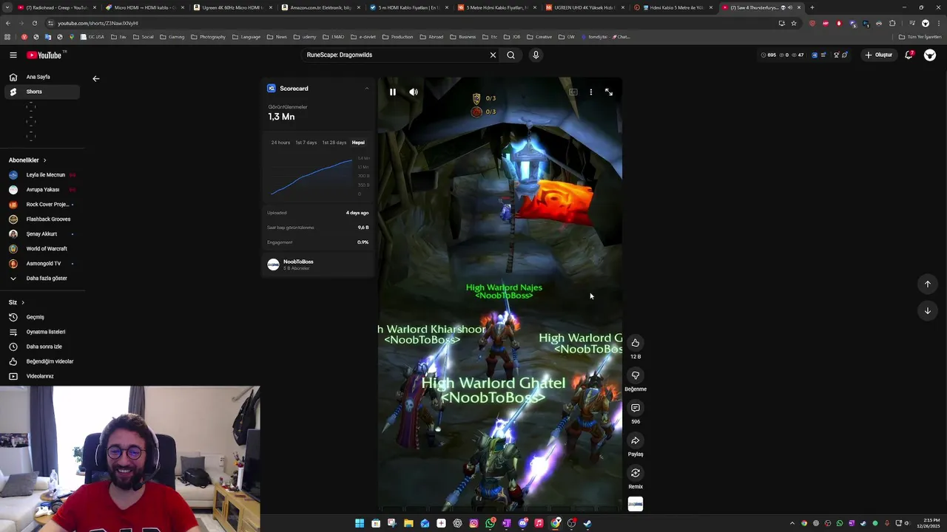Go to the next Short arrow

927,310
